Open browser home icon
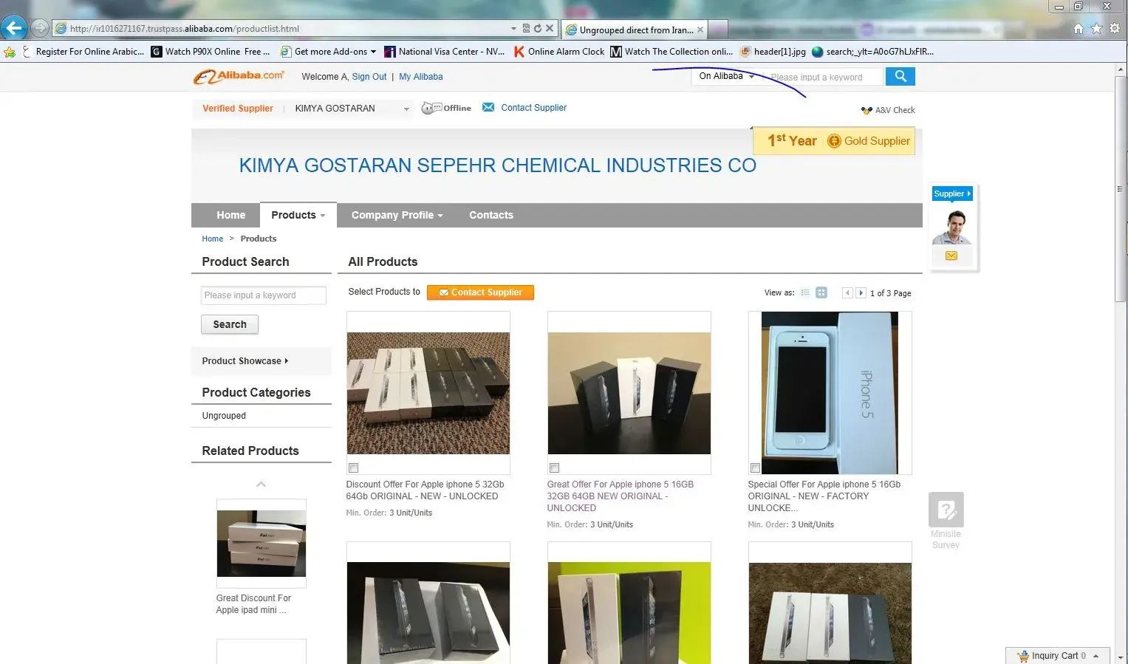1128x664 pixels. [x=1079, y=28]
